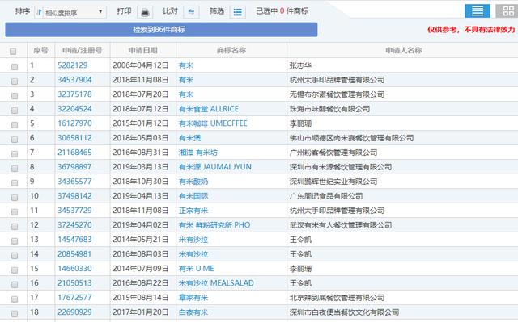The image size is (518, 322).
Task: Open registration number 32204524
Action: (74, 109)
